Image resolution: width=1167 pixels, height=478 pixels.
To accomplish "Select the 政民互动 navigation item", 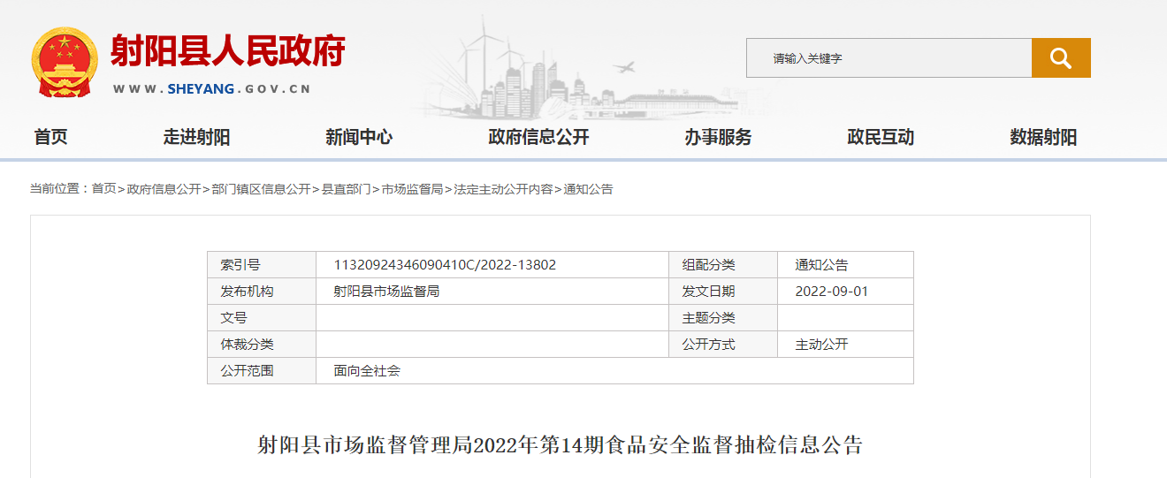I will tap(881, 137).
